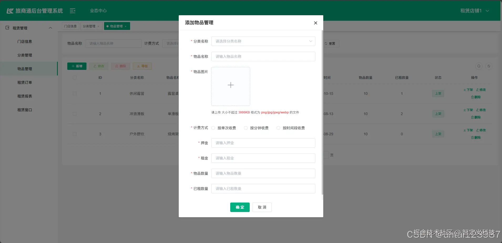502x243 pixels.
Task: Click the refresh icon above table
Action: point(489,66)
